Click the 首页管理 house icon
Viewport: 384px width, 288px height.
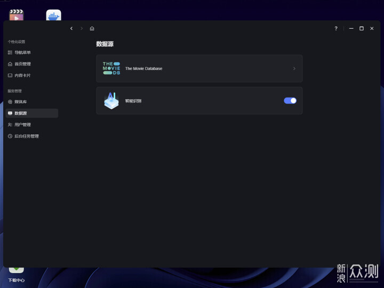(10, 64)
